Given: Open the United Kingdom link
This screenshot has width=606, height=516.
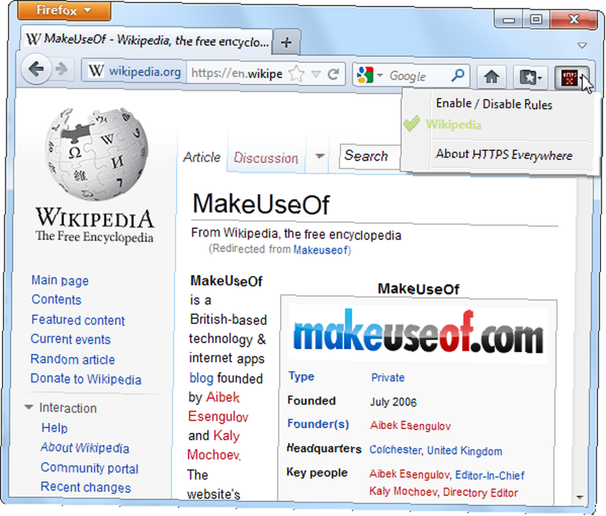Looking at the screenshot, I should (x=465, y=451).
